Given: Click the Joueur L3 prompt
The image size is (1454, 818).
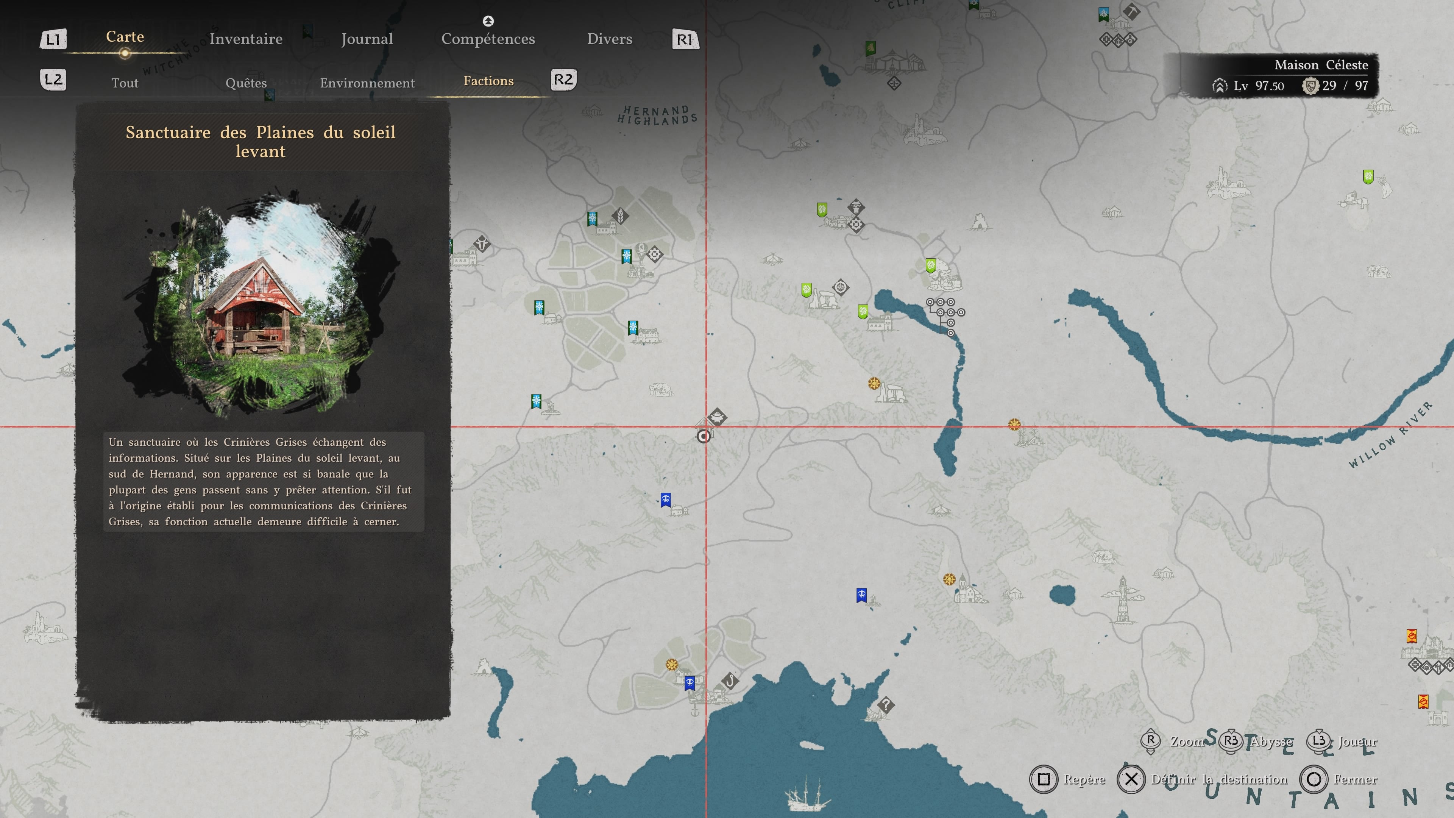Looking at the screenshot, I should (x=1342, y=741).
